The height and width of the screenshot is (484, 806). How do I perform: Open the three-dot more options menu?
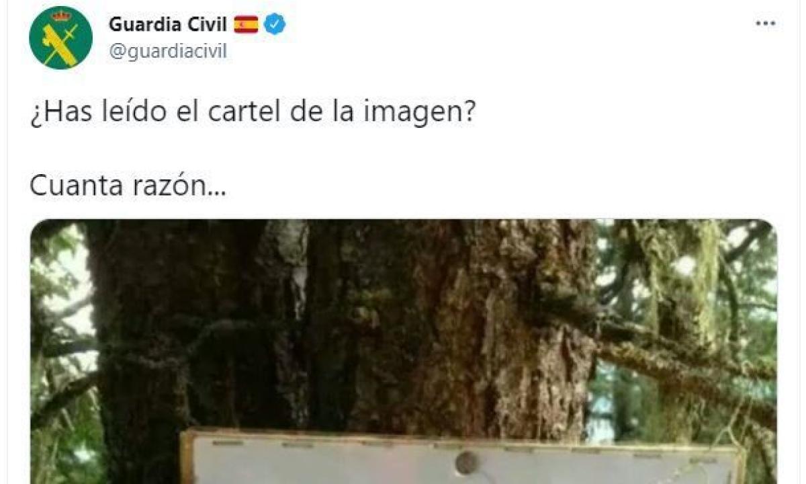pos(765,24)
